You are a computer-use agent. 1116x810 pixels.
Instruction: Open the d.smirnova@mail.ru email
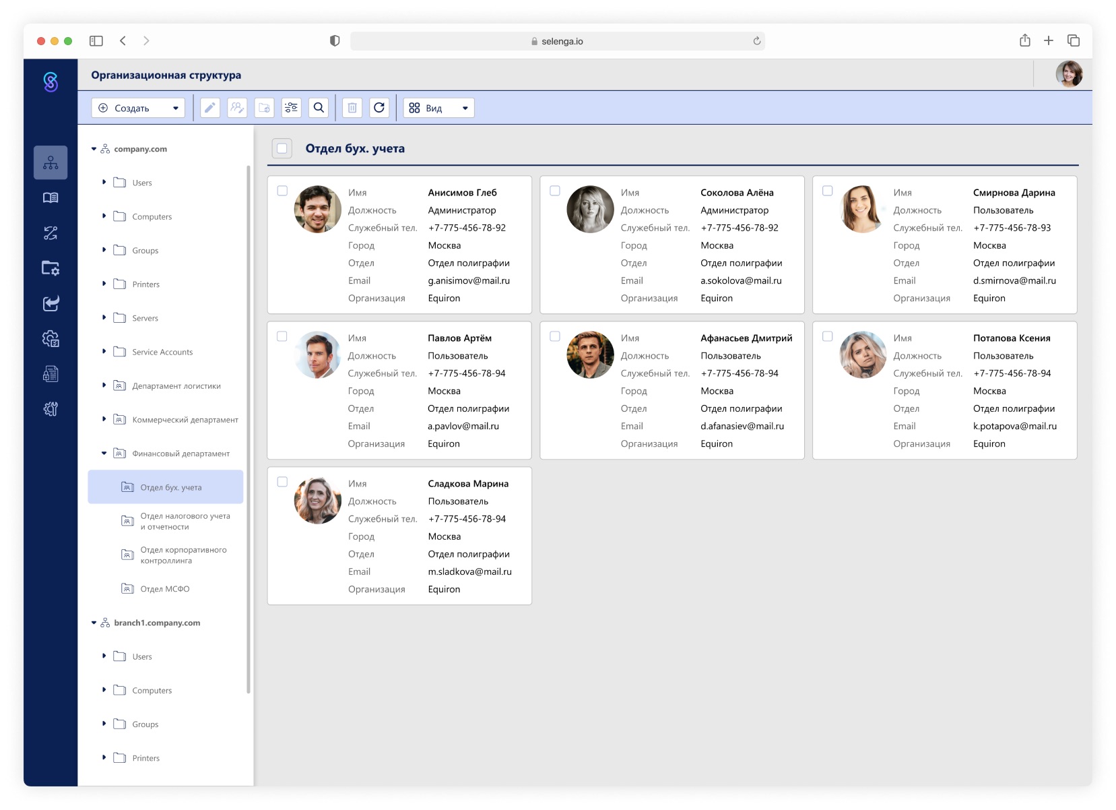[1014, 280]
